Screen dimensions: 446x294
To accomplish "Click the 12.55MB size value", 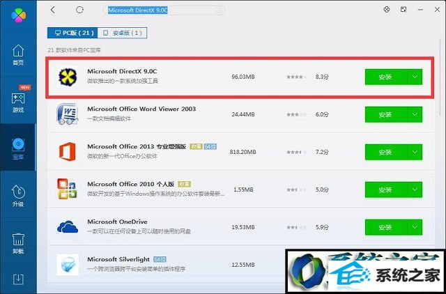I will tap(243, 265).
